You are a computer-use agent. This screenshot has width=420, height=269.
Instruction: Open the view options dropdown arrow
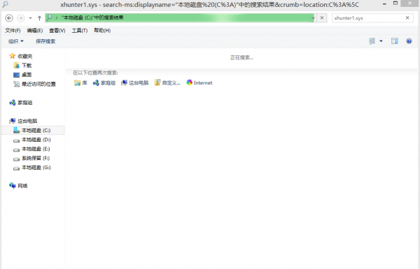click(381, 41)
